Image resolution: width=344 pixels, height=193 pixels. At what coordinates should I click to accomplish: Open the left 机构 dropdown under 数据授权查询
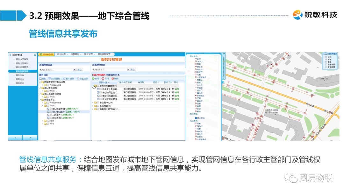[75, 70]
